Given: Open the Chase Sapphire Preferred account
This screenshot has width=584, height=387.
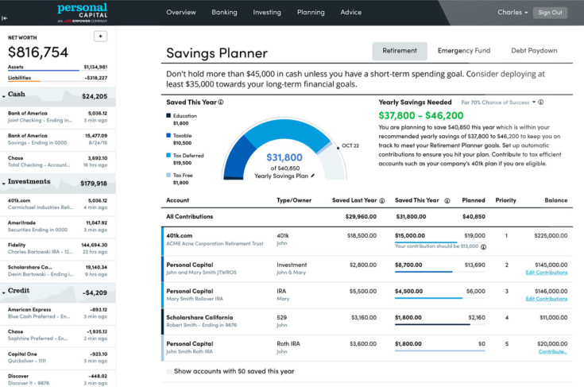Looking at the screenshot, I should tap(58, 335).
